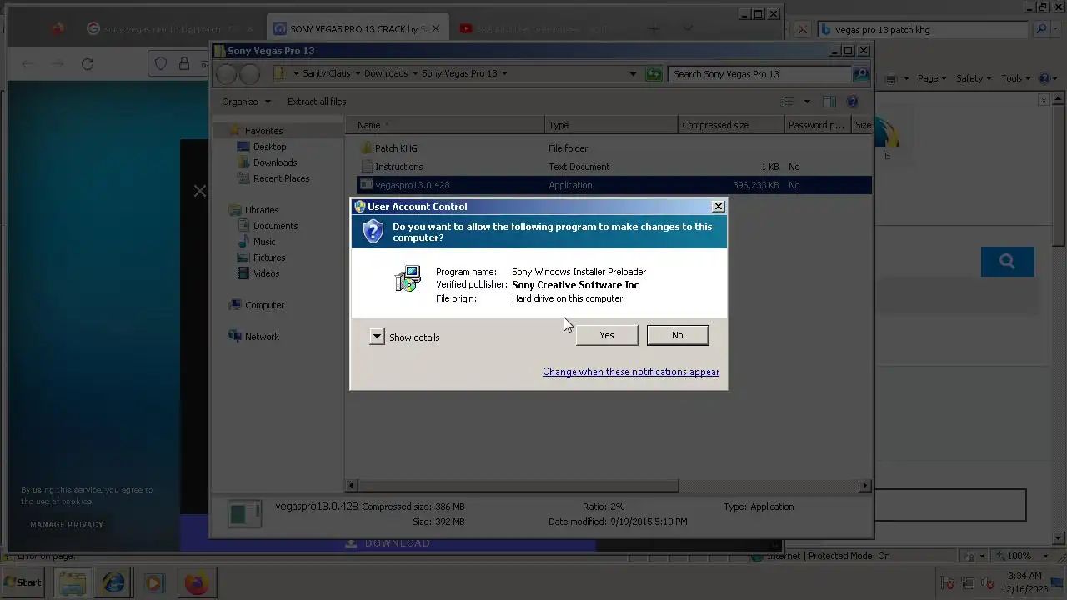Open the Internet Explorer Safety menu
1067x600 pixels.
973,78
